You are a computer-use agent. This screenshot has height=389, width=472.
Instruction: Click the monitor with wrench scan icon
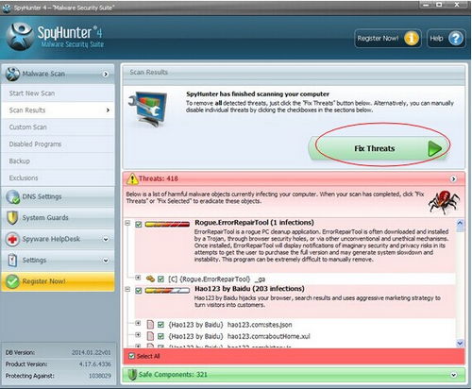pyautogui.click(x=148, y=109)
